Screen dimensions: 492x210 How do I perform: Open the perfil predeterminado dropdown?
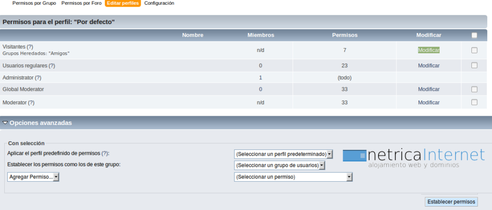(283, 154)
